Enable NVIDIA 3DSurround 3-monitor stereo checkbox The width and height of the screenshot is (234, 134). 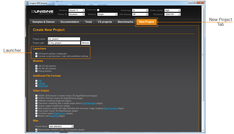36,96
